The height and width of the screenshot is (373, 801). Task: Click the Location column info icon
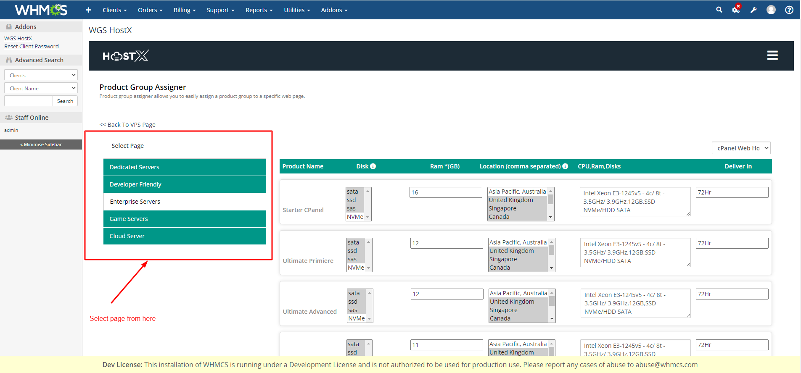coord(565,166)
